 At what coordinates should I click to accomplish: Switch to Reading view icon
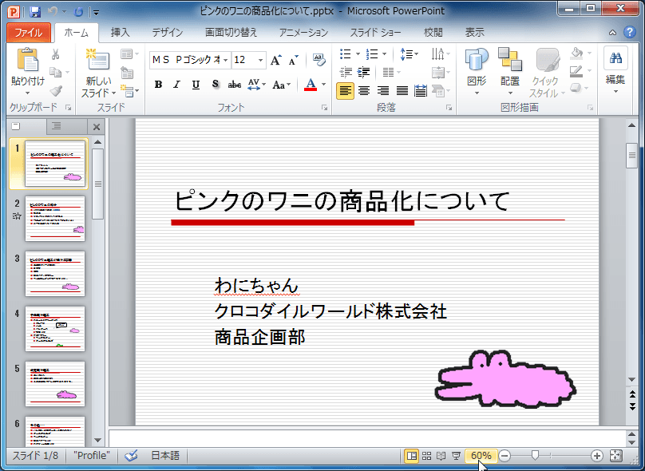tap(441, 456)
